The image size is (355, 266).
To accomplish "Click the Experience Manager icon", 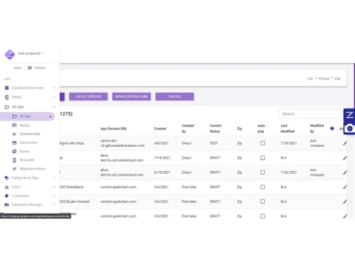I will pyautogui.click(x=6, y=205).
